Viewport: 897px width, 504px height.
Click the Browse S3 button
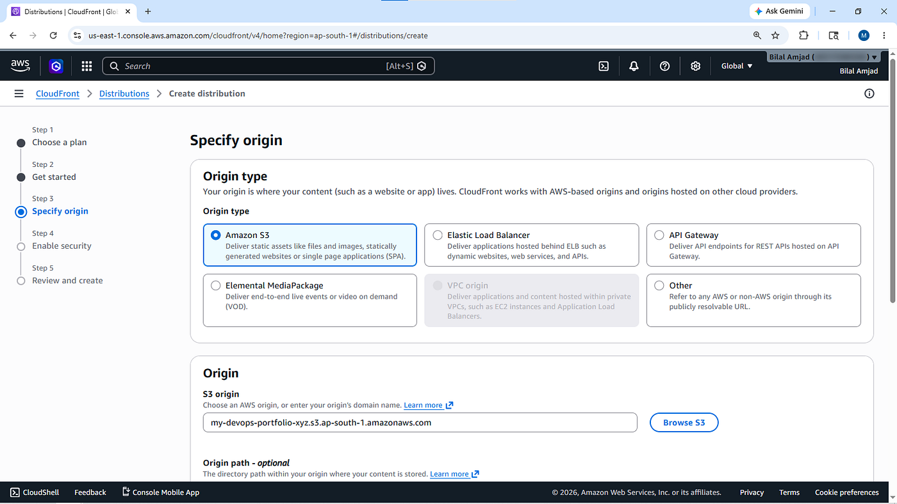click(684, 422)
